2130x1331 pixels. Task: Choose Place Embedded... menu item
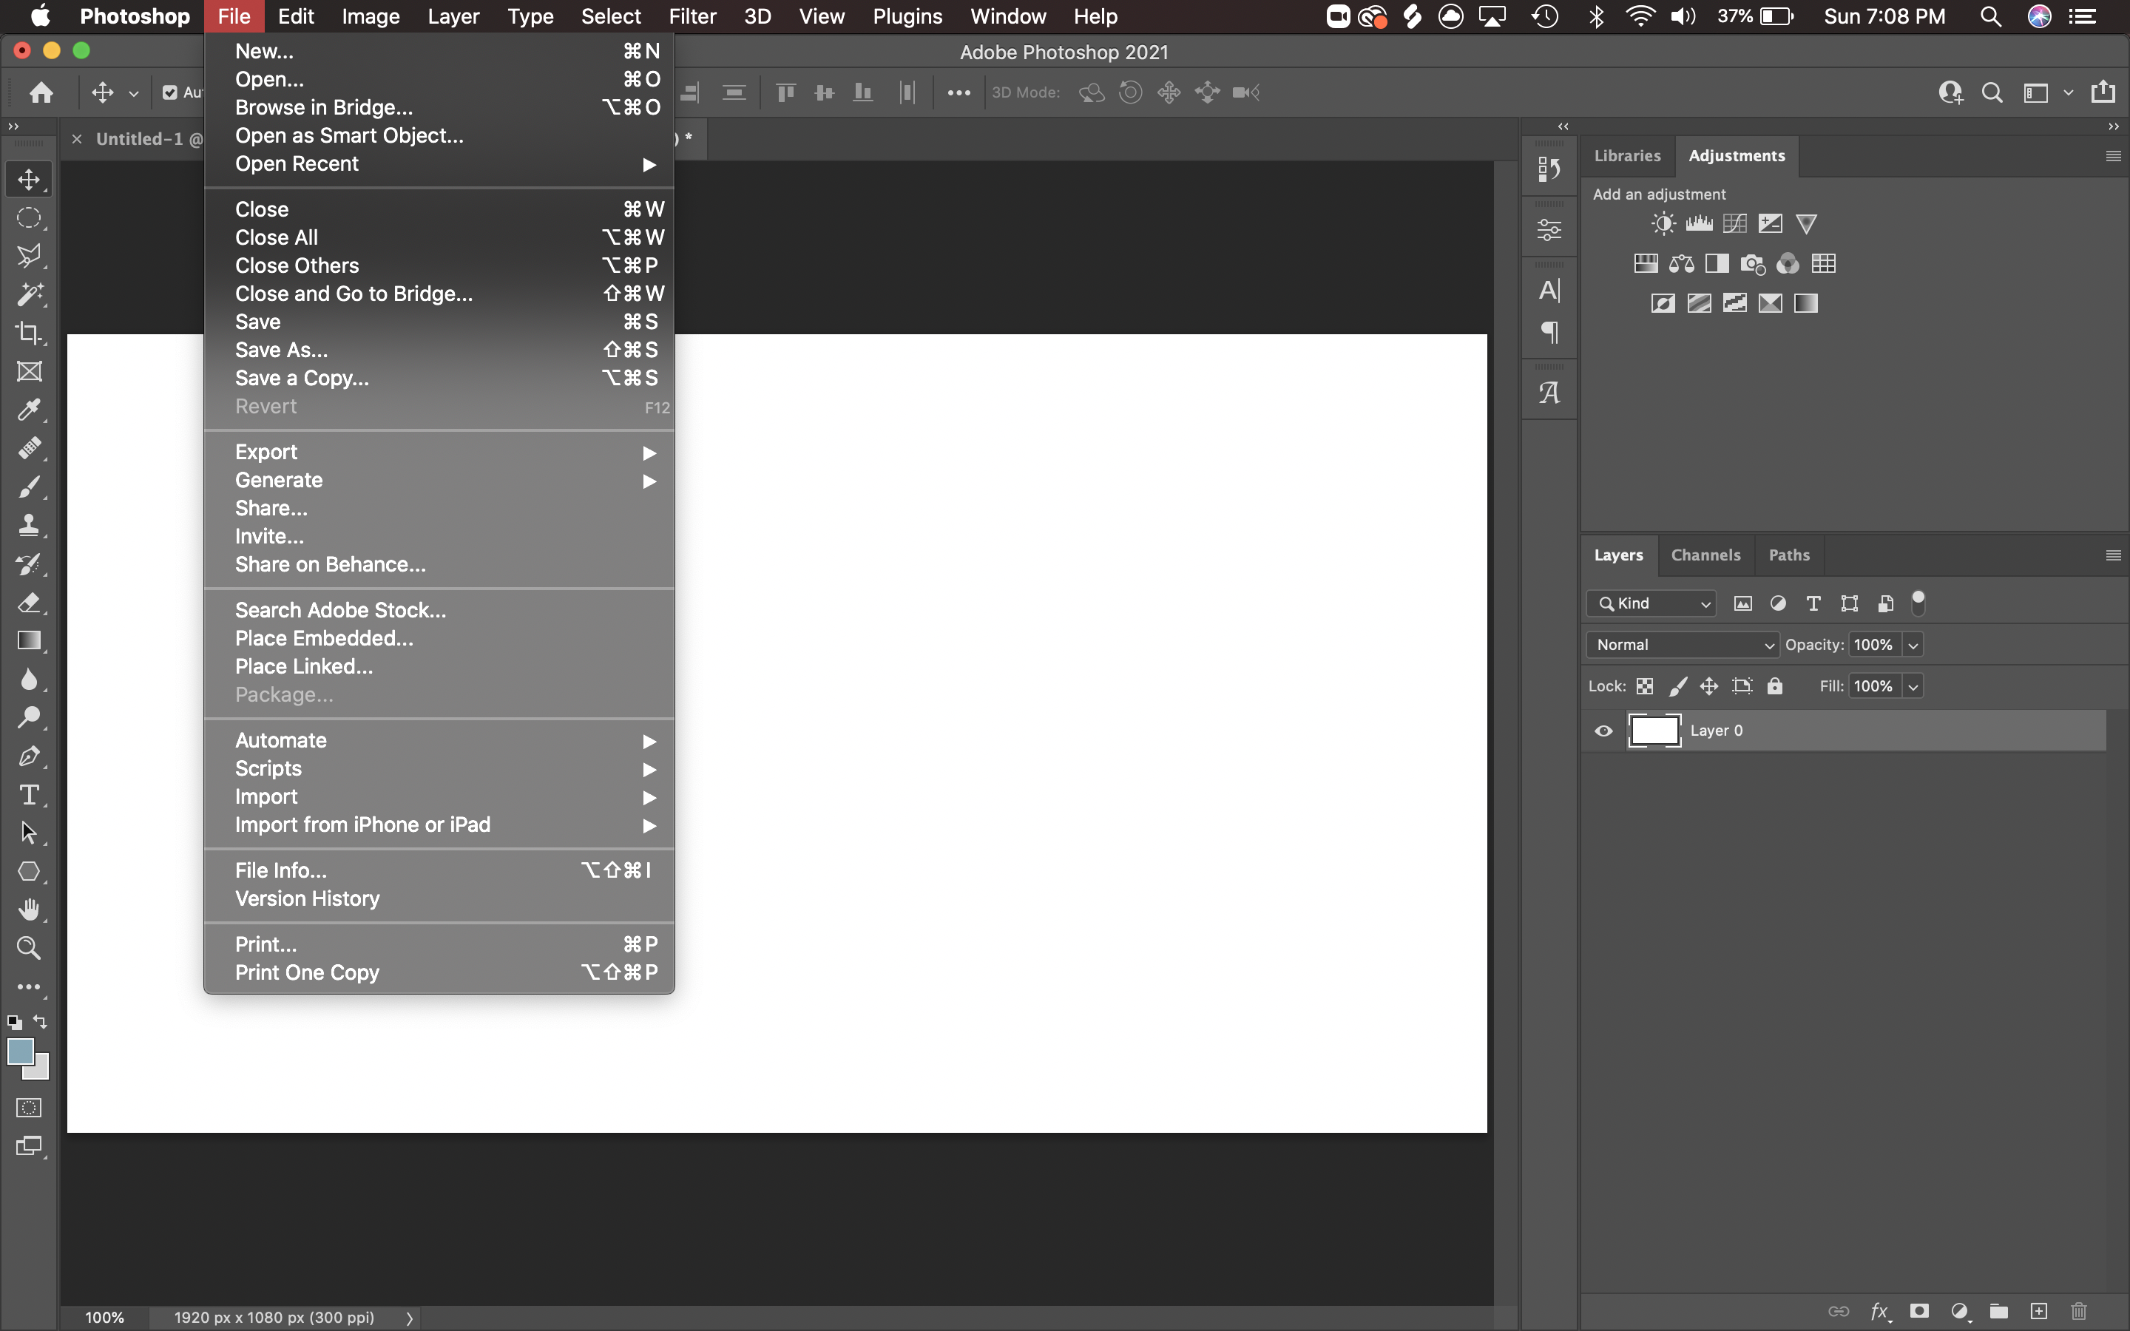pos(439,638)
